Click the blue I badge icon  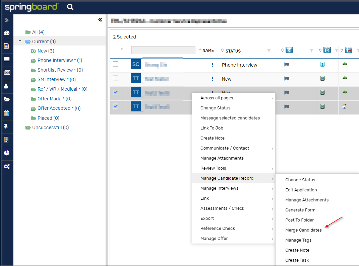point(322,65)
